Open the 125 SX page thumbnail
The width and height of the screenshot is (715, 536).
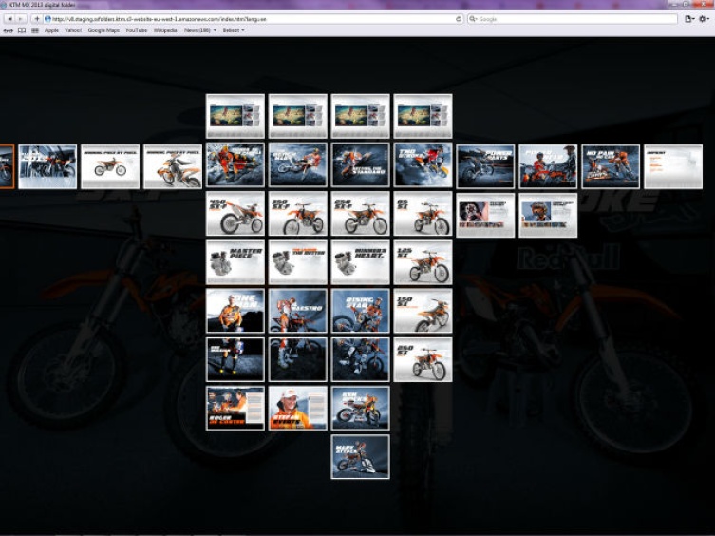pyautogui.click(x=423, y=262)
